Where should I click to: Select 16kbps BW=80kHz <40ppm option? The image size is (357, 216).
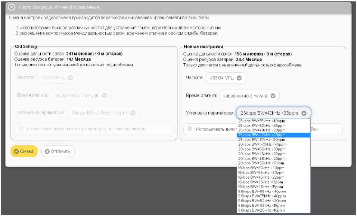click(x=274, y=168)
